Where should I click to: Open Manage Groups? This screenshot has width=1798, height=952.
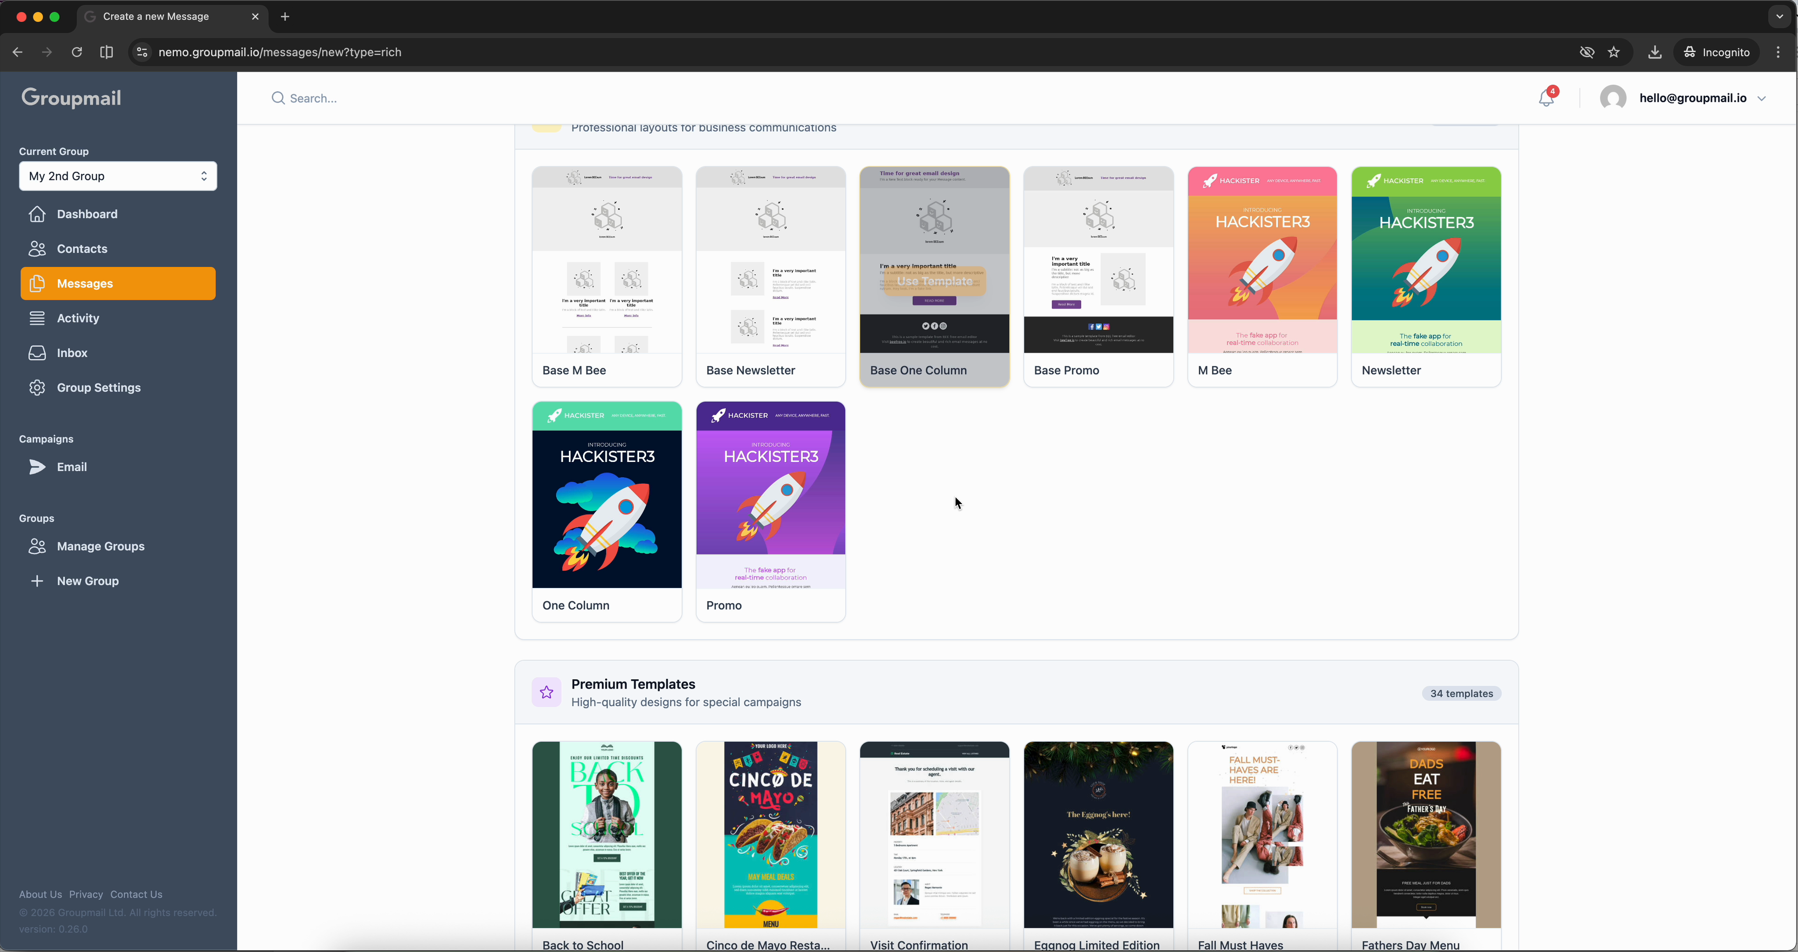pos(101,546)
